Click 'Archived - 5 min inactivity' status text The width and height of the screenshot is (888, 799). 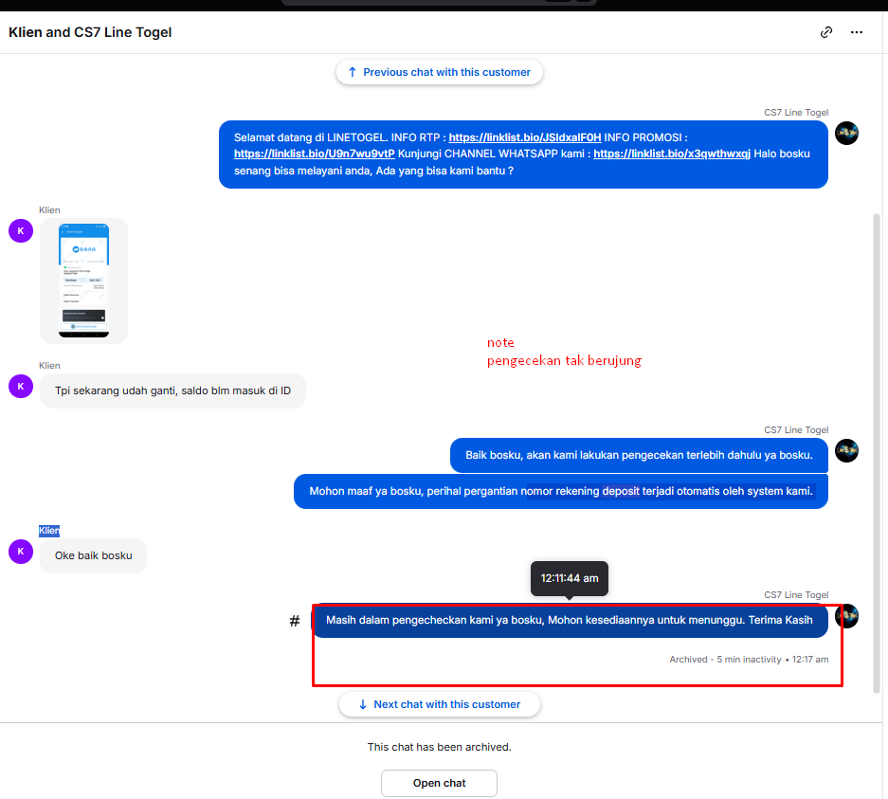725,659
